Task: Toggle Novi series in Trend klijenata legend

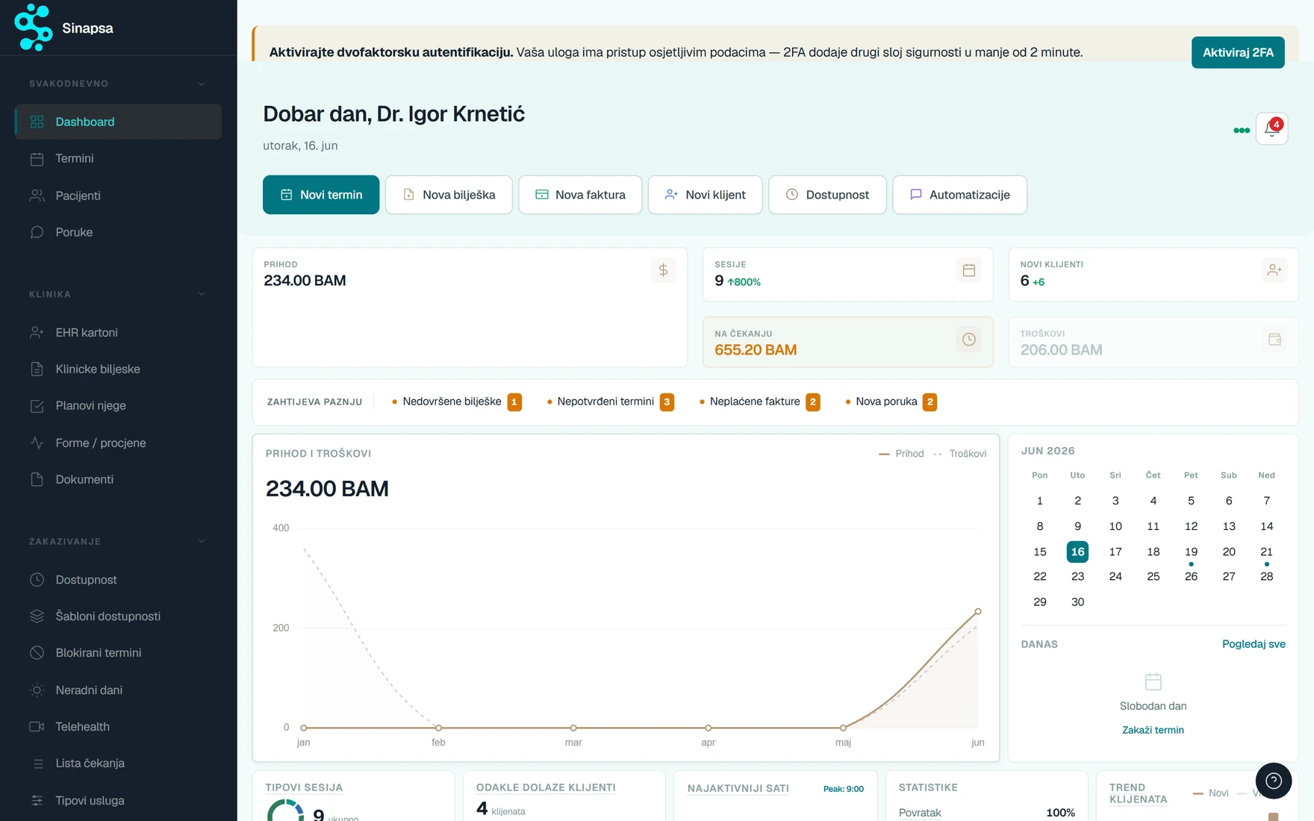Action: [x=1211, y=793]
